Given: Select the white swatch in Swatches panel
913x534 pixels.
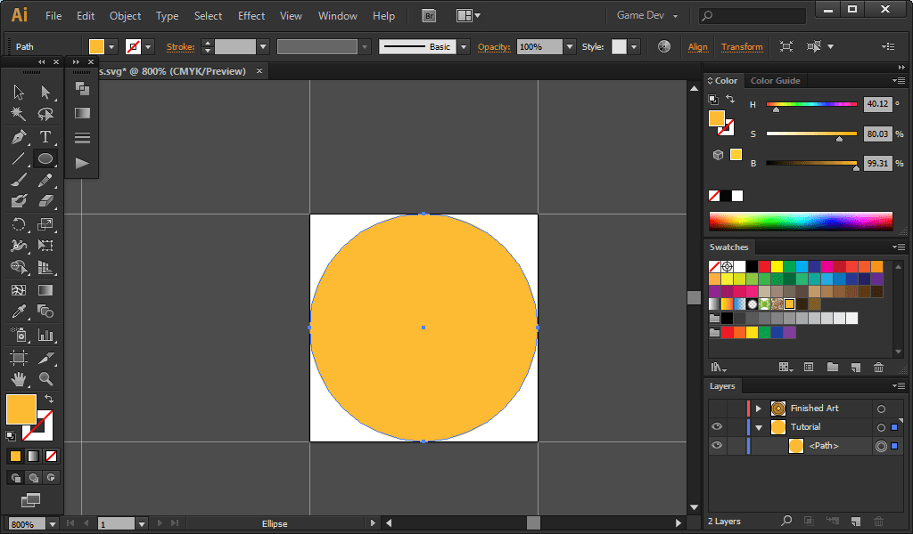Looking at the screenshot, I should click(741, 266).
